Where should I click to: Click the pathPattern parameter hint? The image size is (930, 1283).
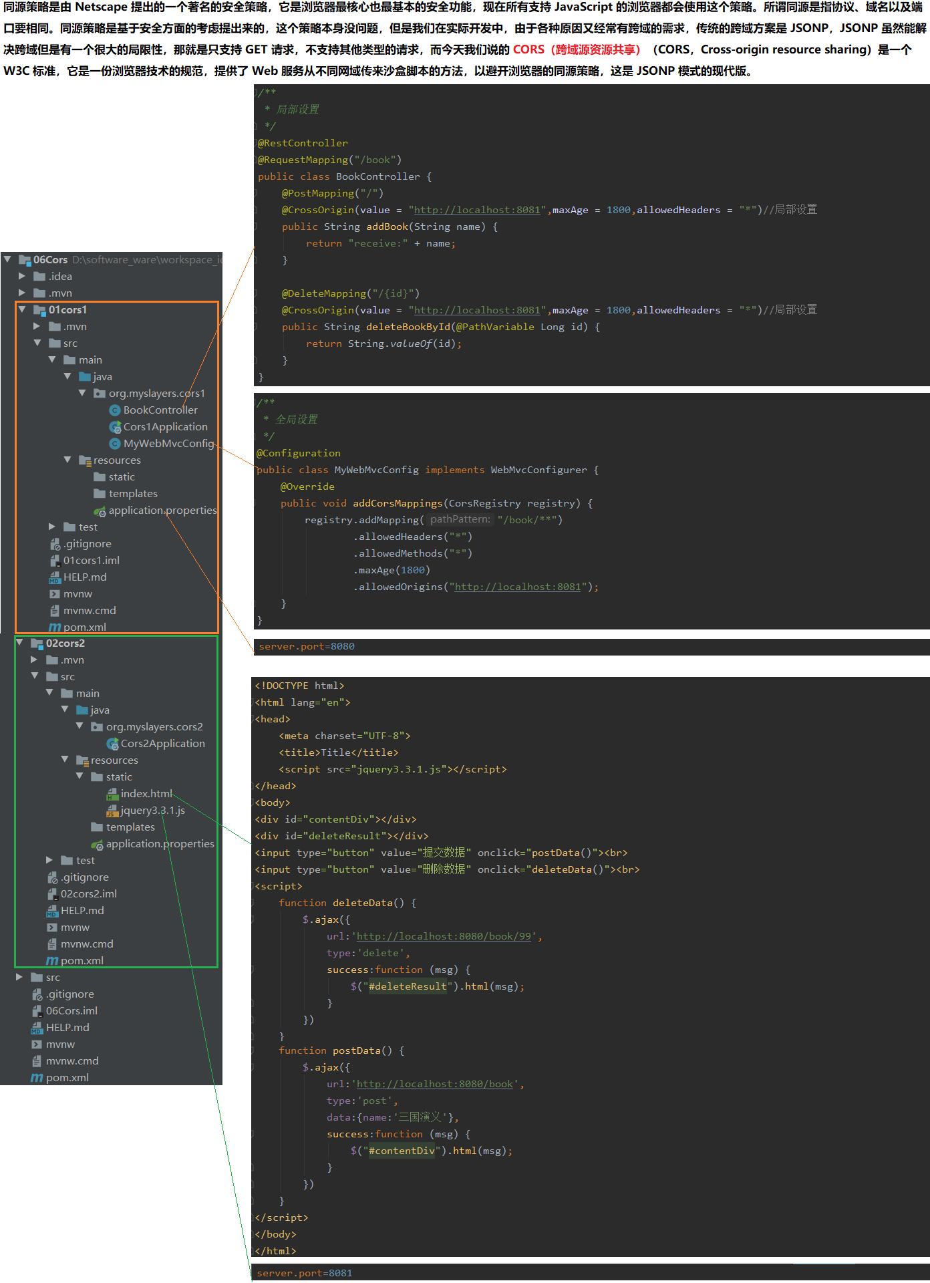tap(460, 519)
